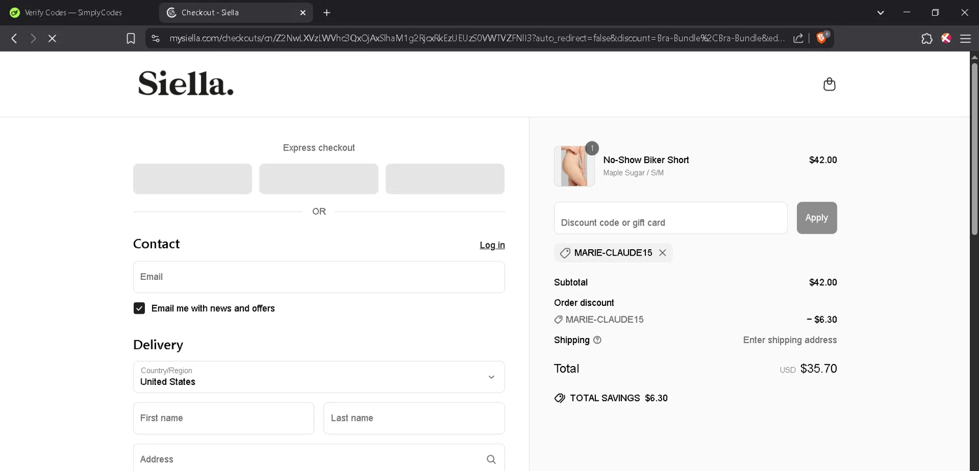Focus the Email input field
The image size is (979, 471).
319,277
